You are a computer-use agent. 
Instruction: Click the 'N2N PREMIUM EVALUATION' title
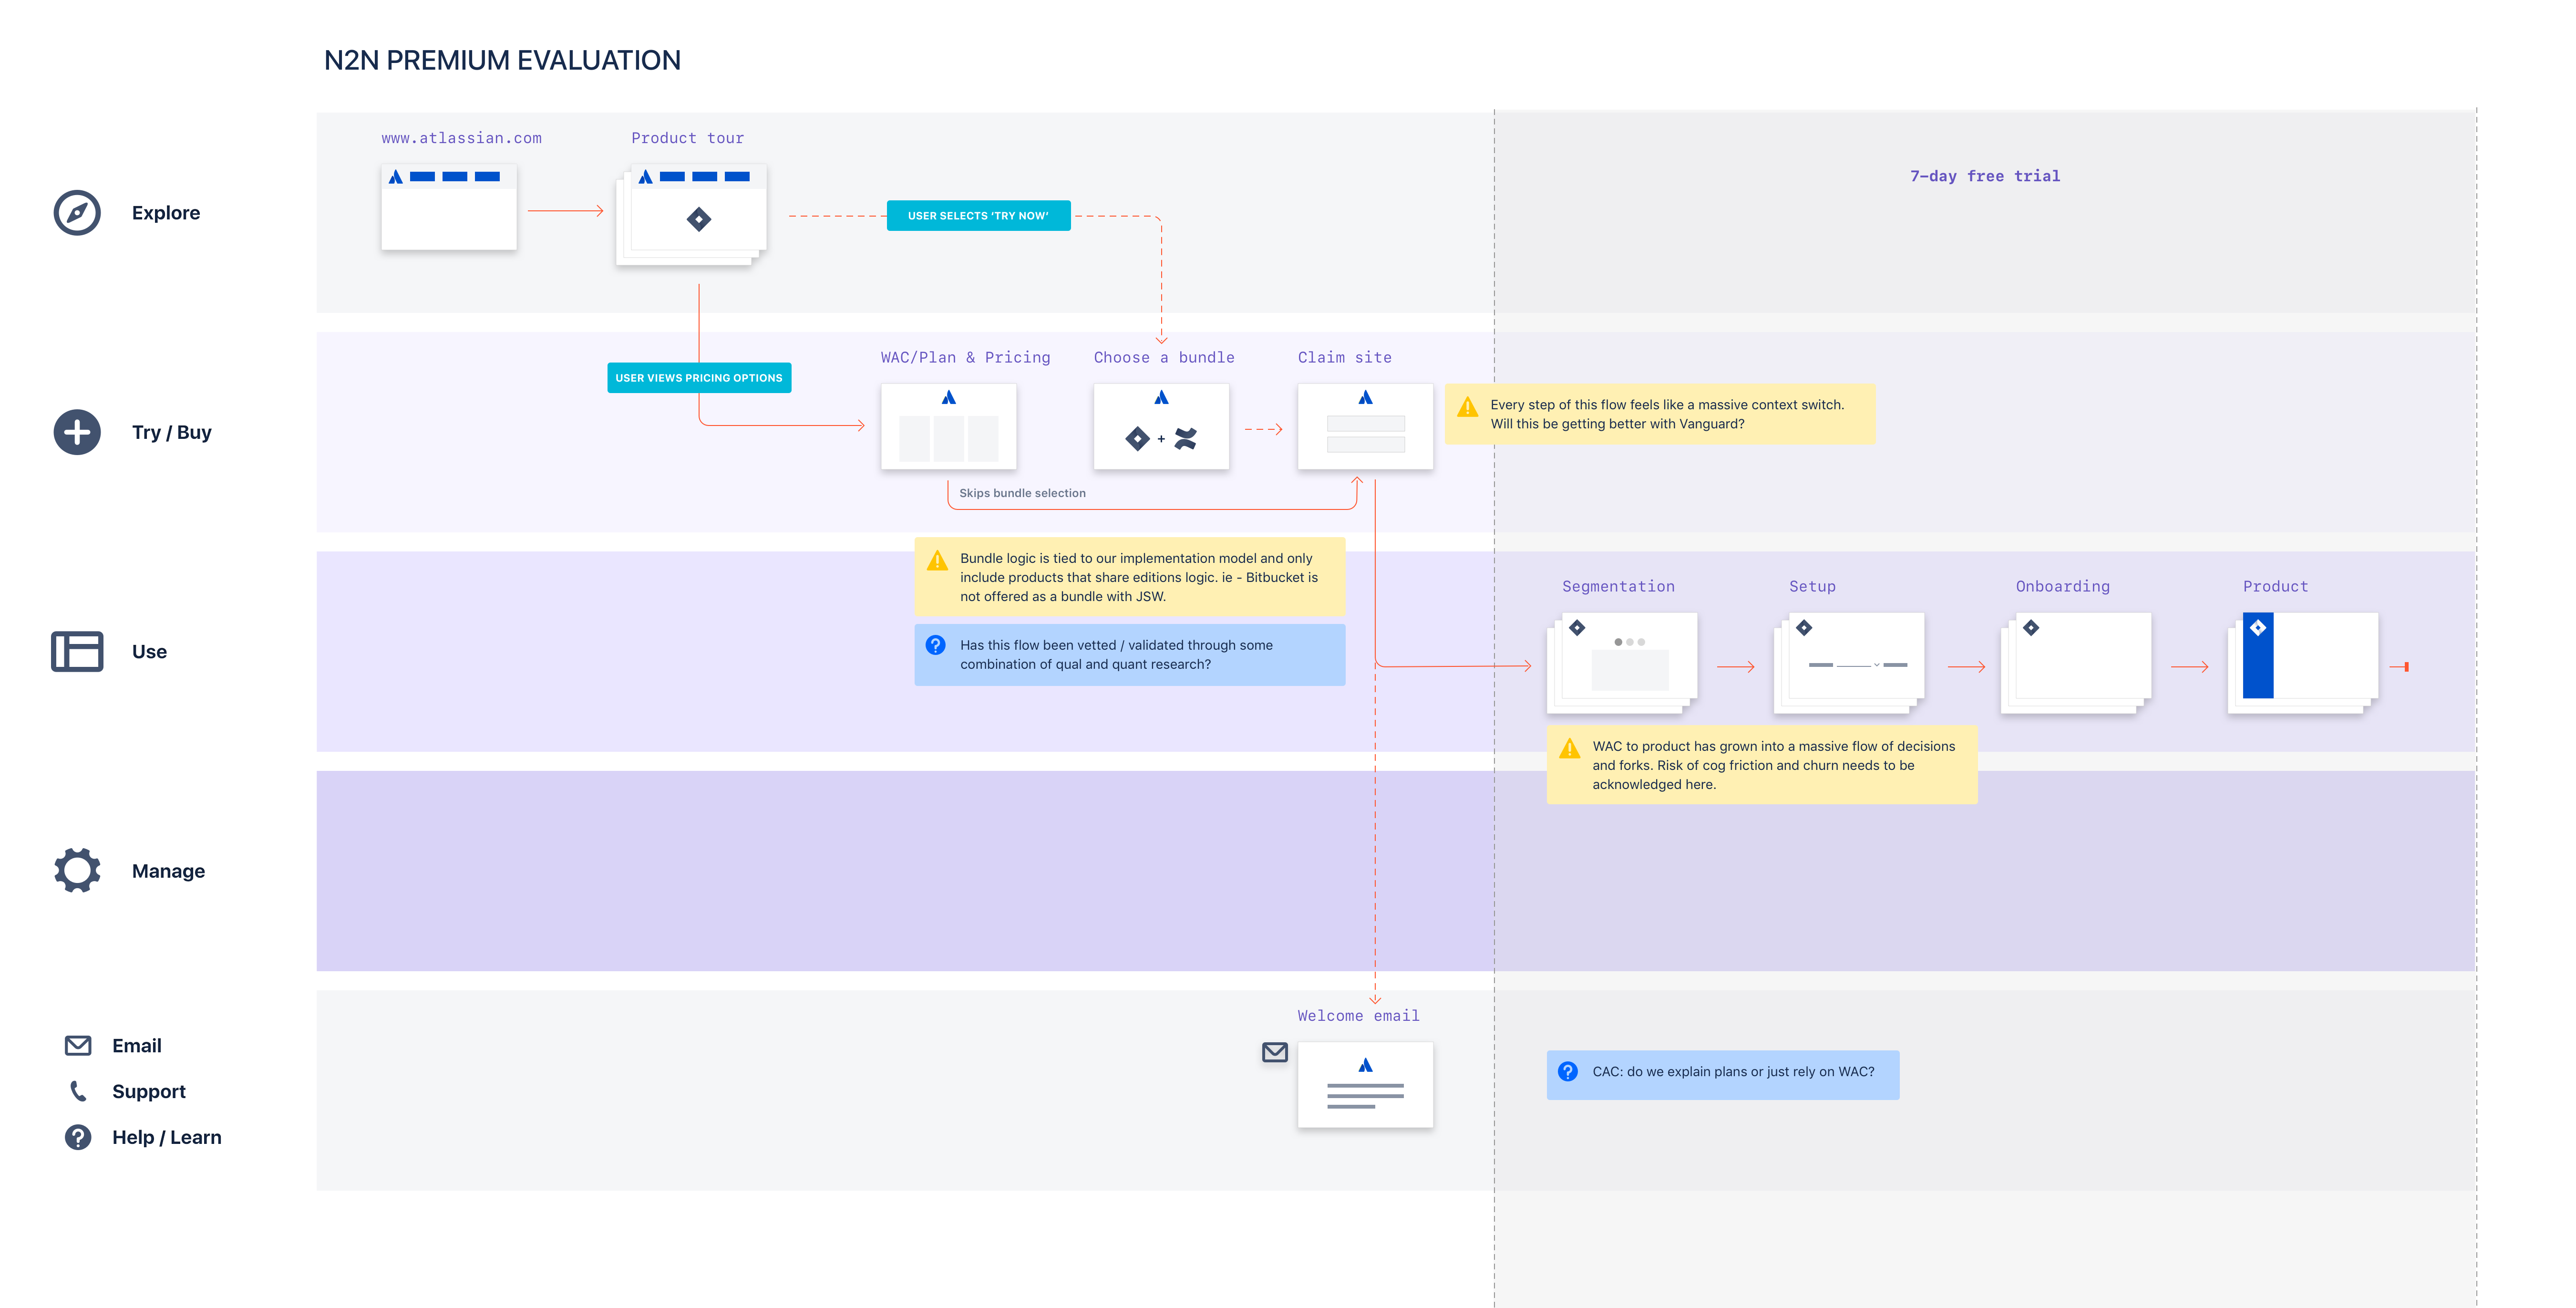502,60
